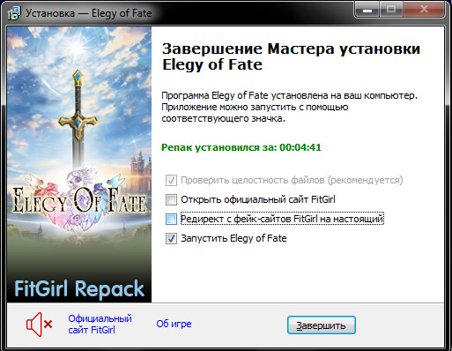Open the 'Об игре' link
Image resolution: width=452 pixels, height=351 pixels.
(x=174, y=324)
